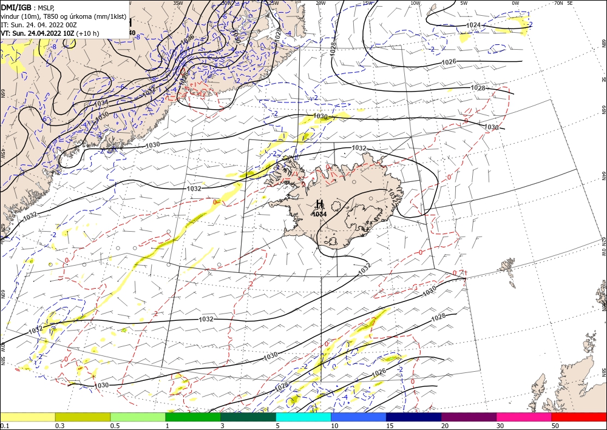Select the red 50+ mm legend swatch
Viewport: 607px width, 430px height.
coord(579,417)
